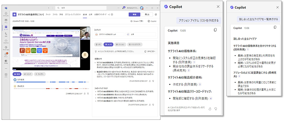Thumbs up the Copilot action items answer
This screenshot has height=121, width=284.
click(x=210, y=109)
